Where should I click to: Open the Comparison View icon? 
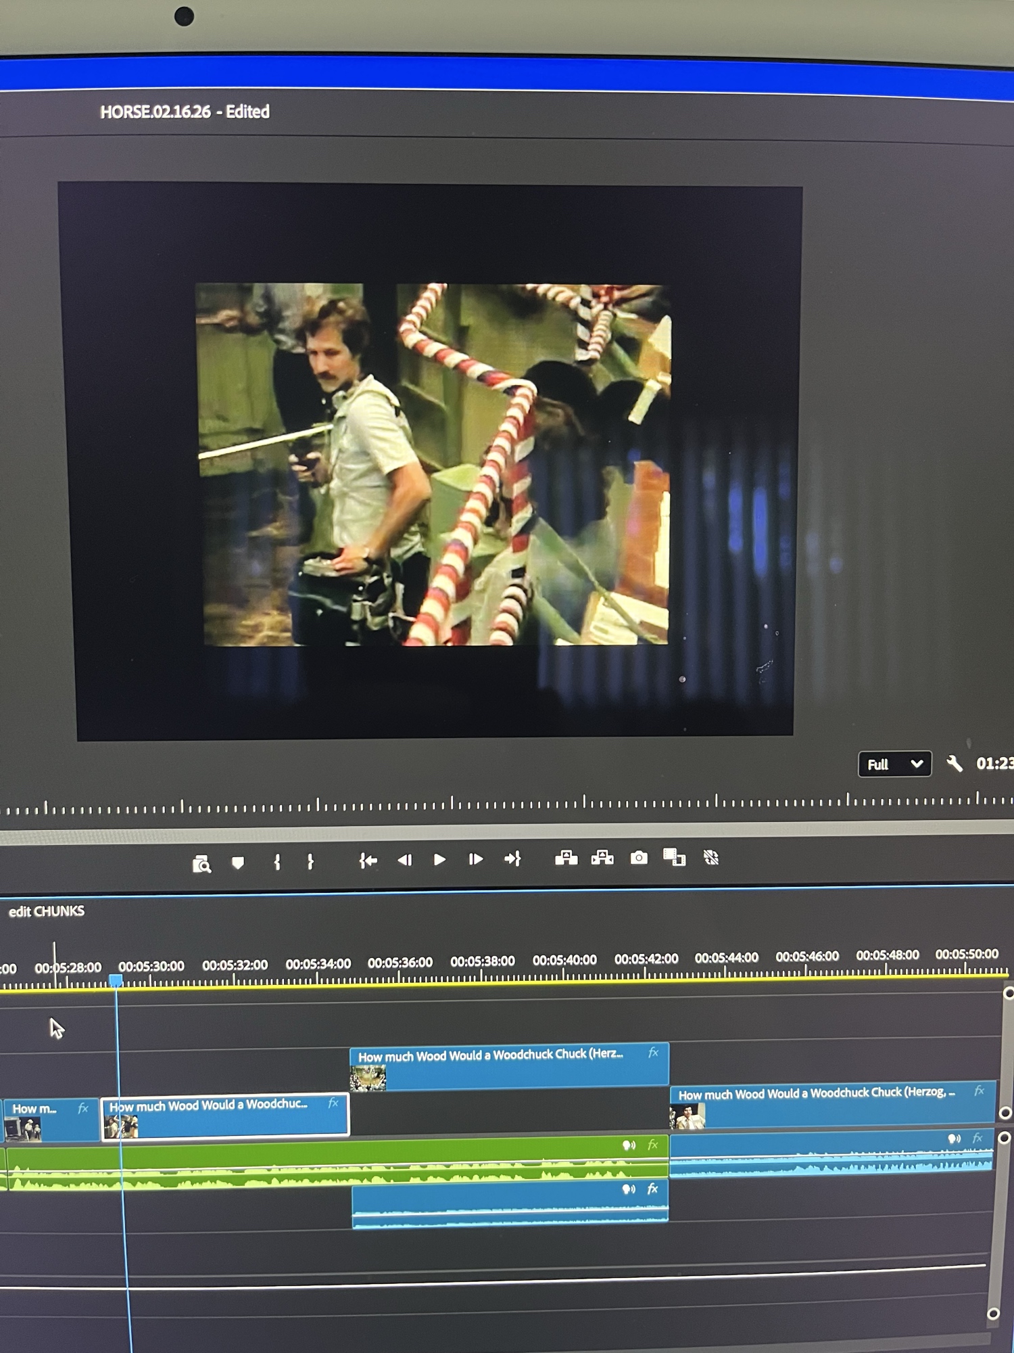(x=674, y=858)
